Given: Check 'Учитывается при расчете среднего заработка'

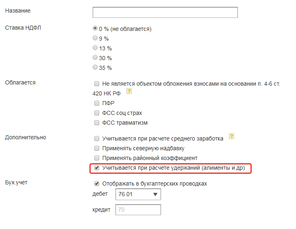Looking at the screenshot, I should (97, 138).
